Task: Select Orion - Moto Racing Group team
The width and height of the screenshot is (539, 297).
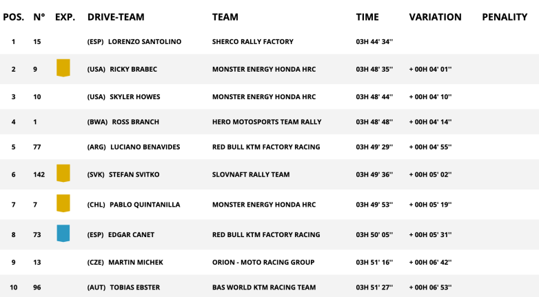Action: [x=263, y=263]
